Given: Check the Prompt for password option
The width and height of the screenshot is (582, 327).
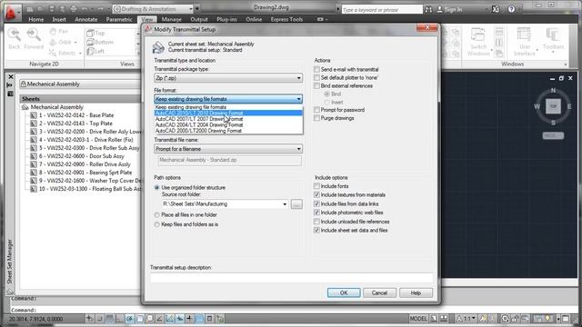Looking at the screenshot, I should coord(316,110).
